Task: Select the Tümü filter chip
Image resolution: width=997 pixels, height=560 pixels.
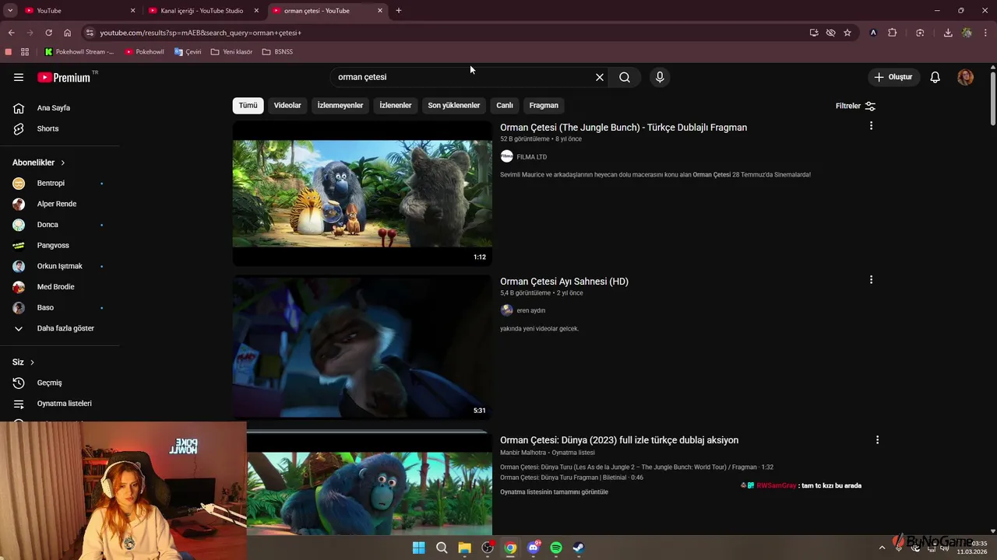Action: (x=248, y=105)
